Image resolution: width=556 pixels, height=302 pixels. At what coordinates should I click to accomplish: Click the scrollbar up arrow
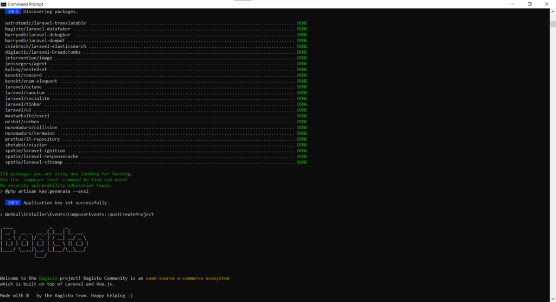(x=553, y=11)
